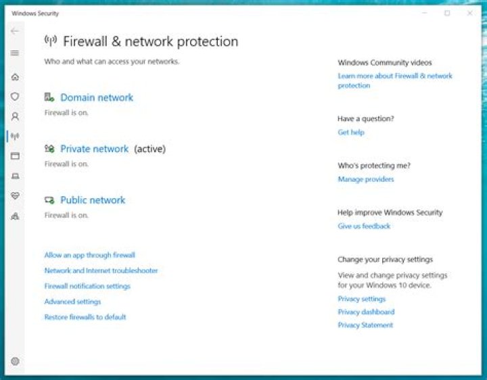Image resolution: width=487 pixels, height=380 pixels.
Task: Click Manage providers link
Action: coord(365,179)
